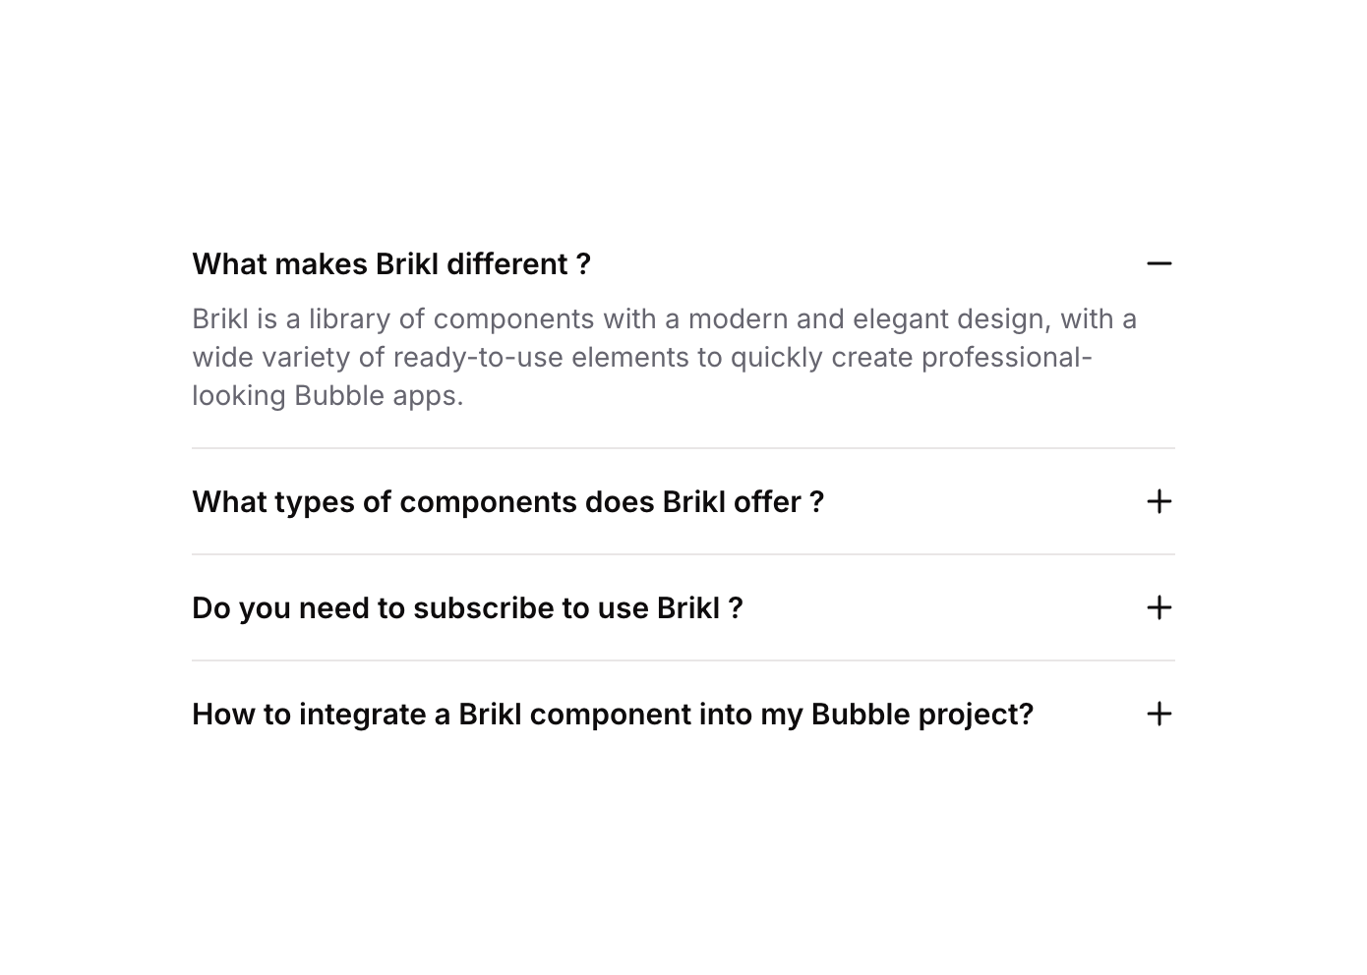Expand 'What types of components does Brikl offer ?'
Viewport: 1367px width, 975px height.
click(507, 502)
